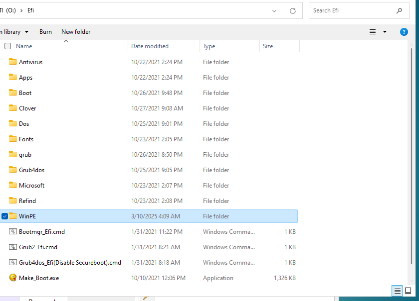Sort by the Name column header

[x=24, y=46]
